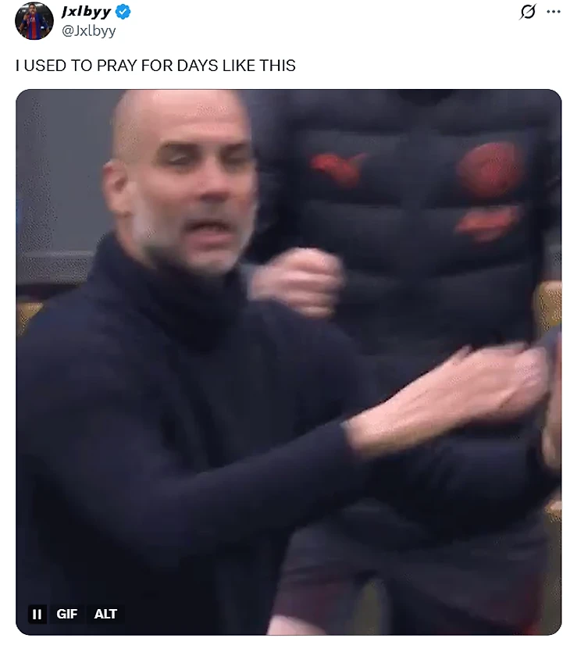
Task: Visit the @Jxlbyy handle link
Action: (x=88, y=31)
